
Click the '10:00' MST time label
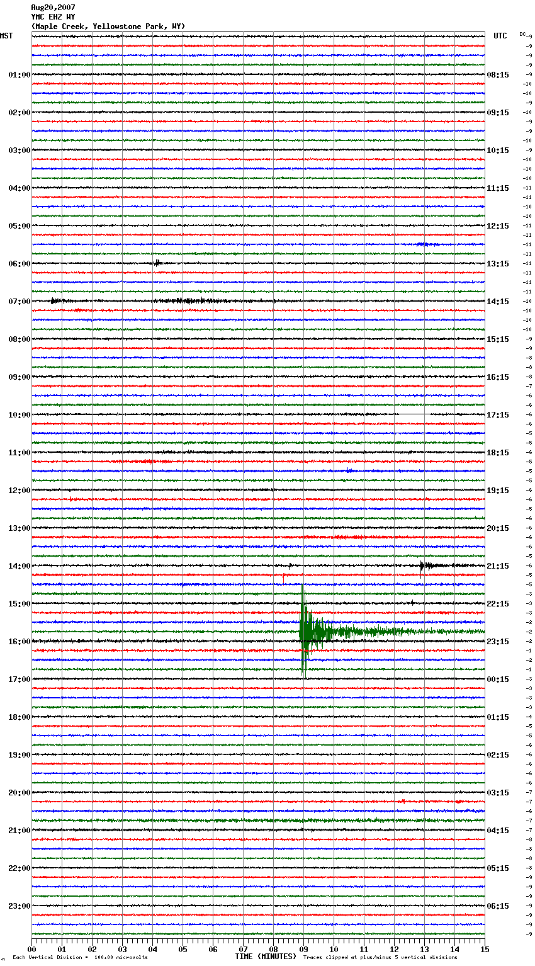(x=20, y=415)
